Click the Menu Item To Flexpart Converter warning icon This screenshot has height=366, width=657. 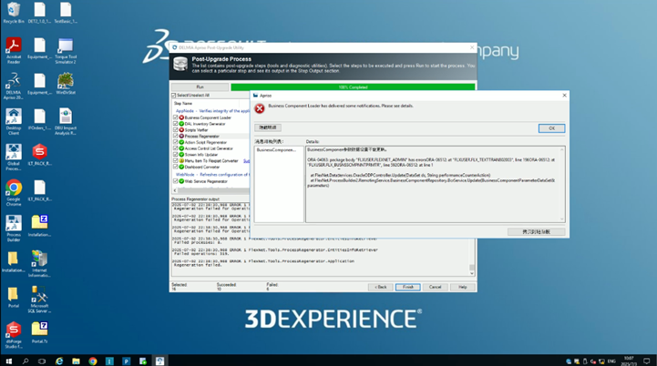181,161
